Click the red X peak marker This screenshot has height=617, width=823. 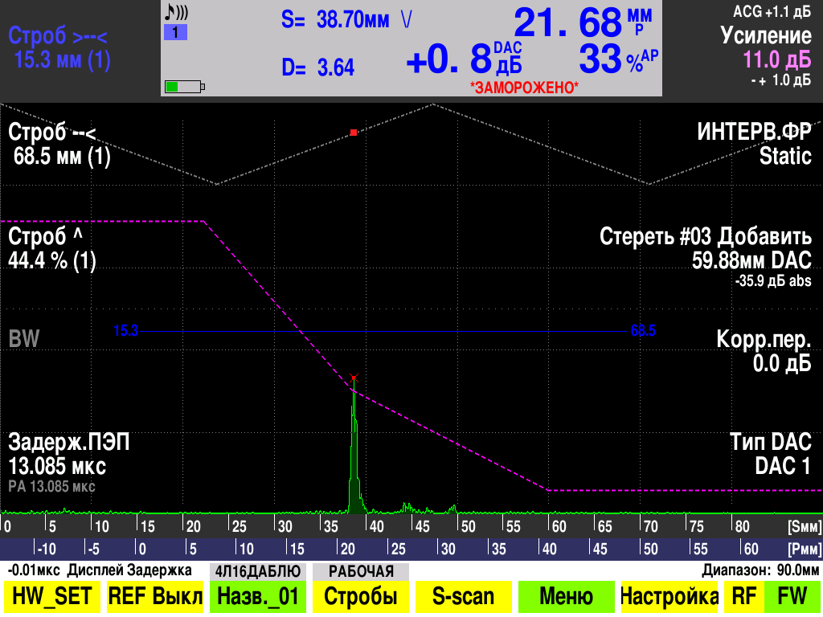354,378
